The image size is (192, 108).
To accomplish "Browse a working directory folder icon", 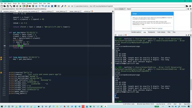I will [187, 6].
